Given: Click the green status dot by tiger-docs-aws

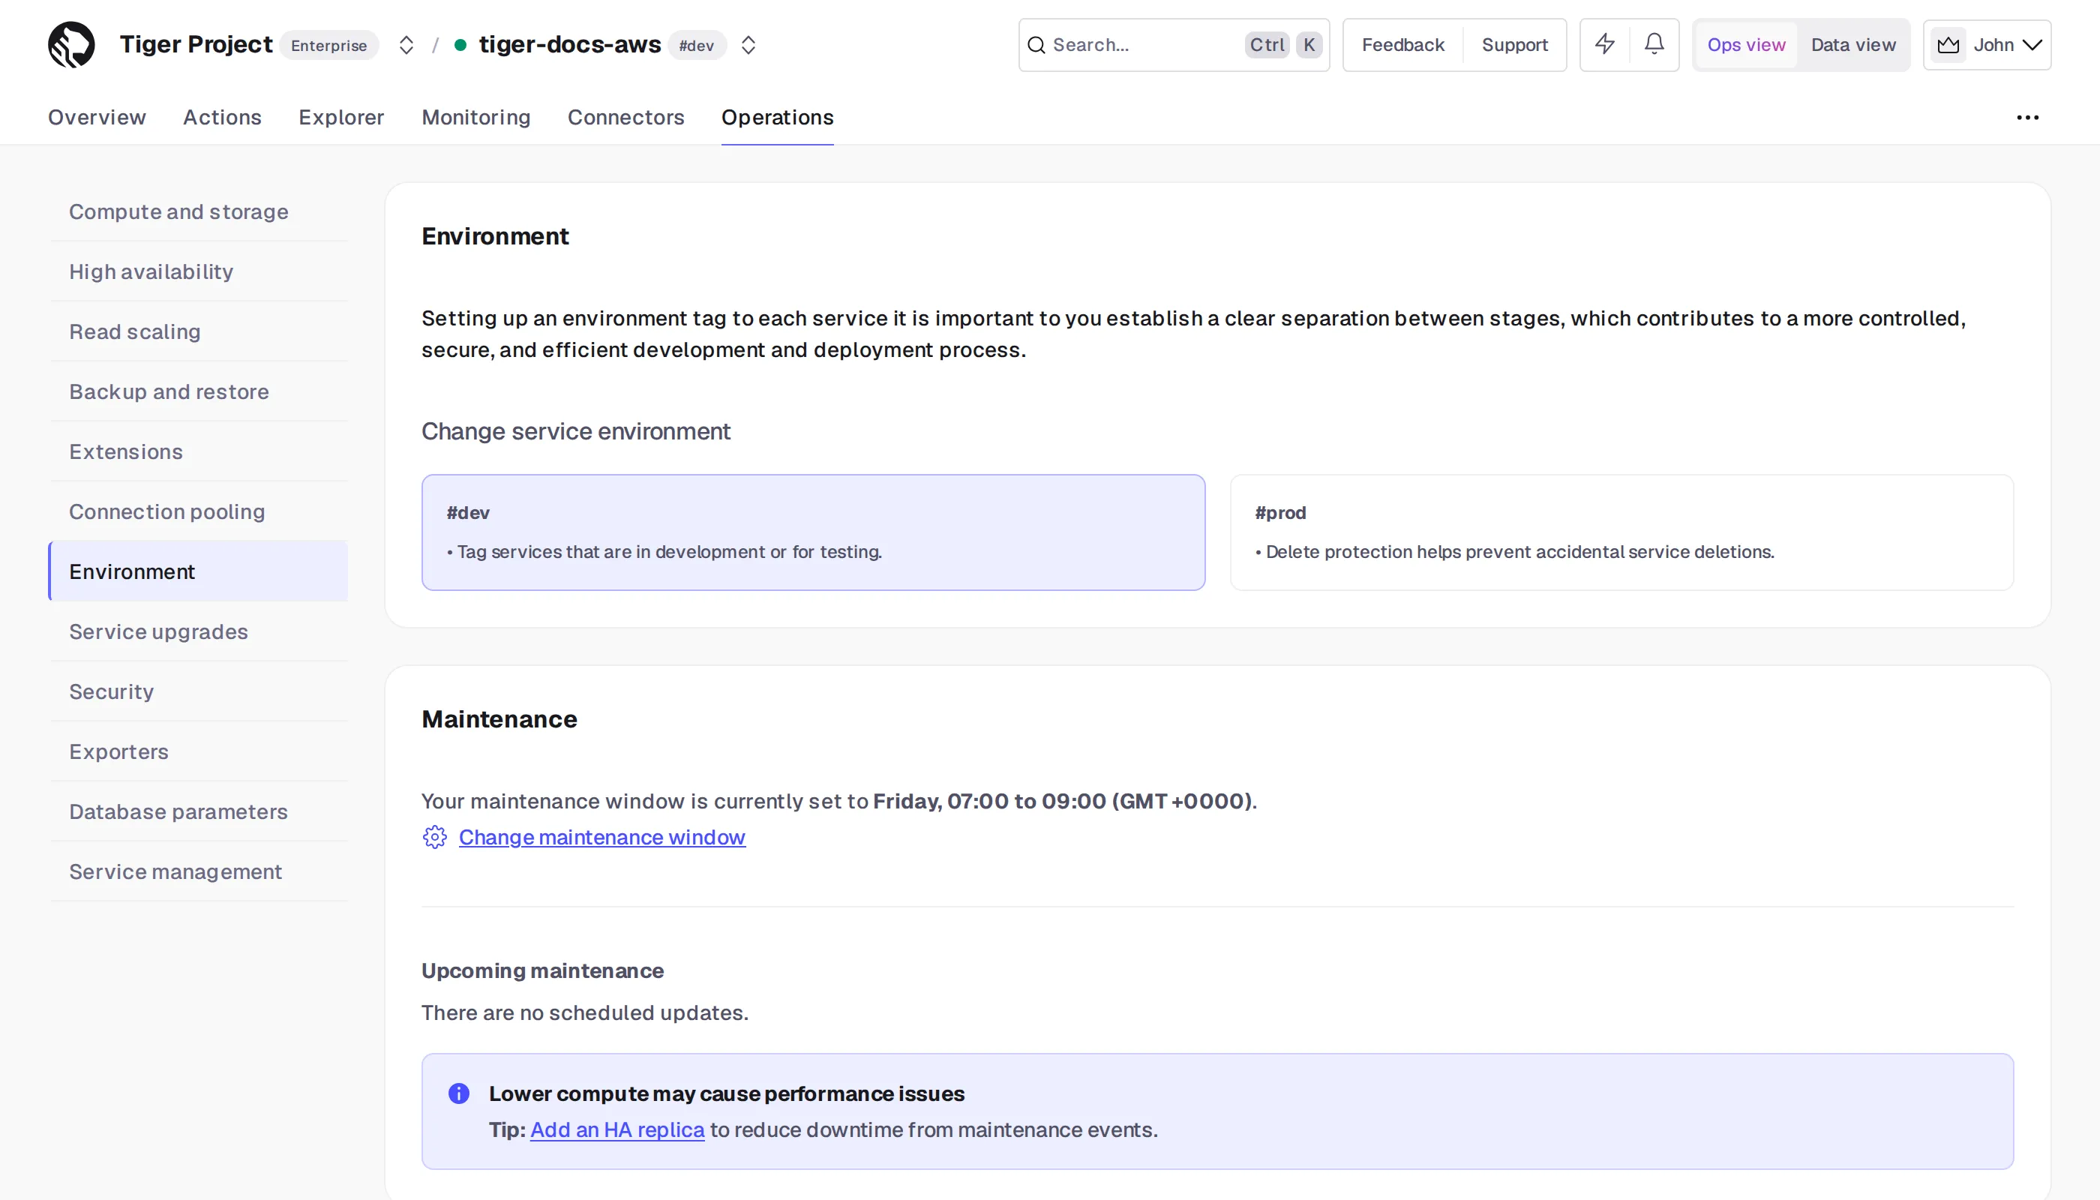Looking at the screenshot, I should (x=460, y=44).
